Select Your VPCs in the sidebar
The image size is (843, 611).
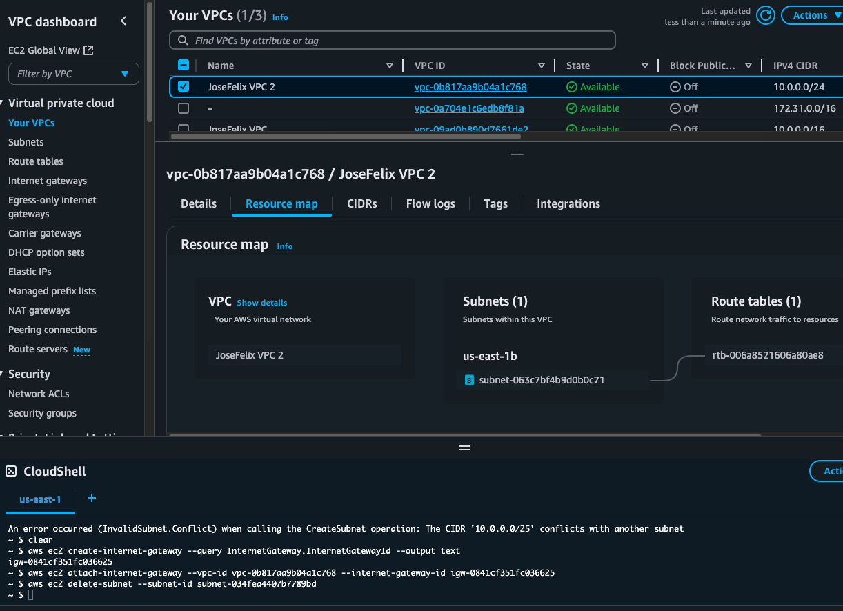(x=31, y=123)
